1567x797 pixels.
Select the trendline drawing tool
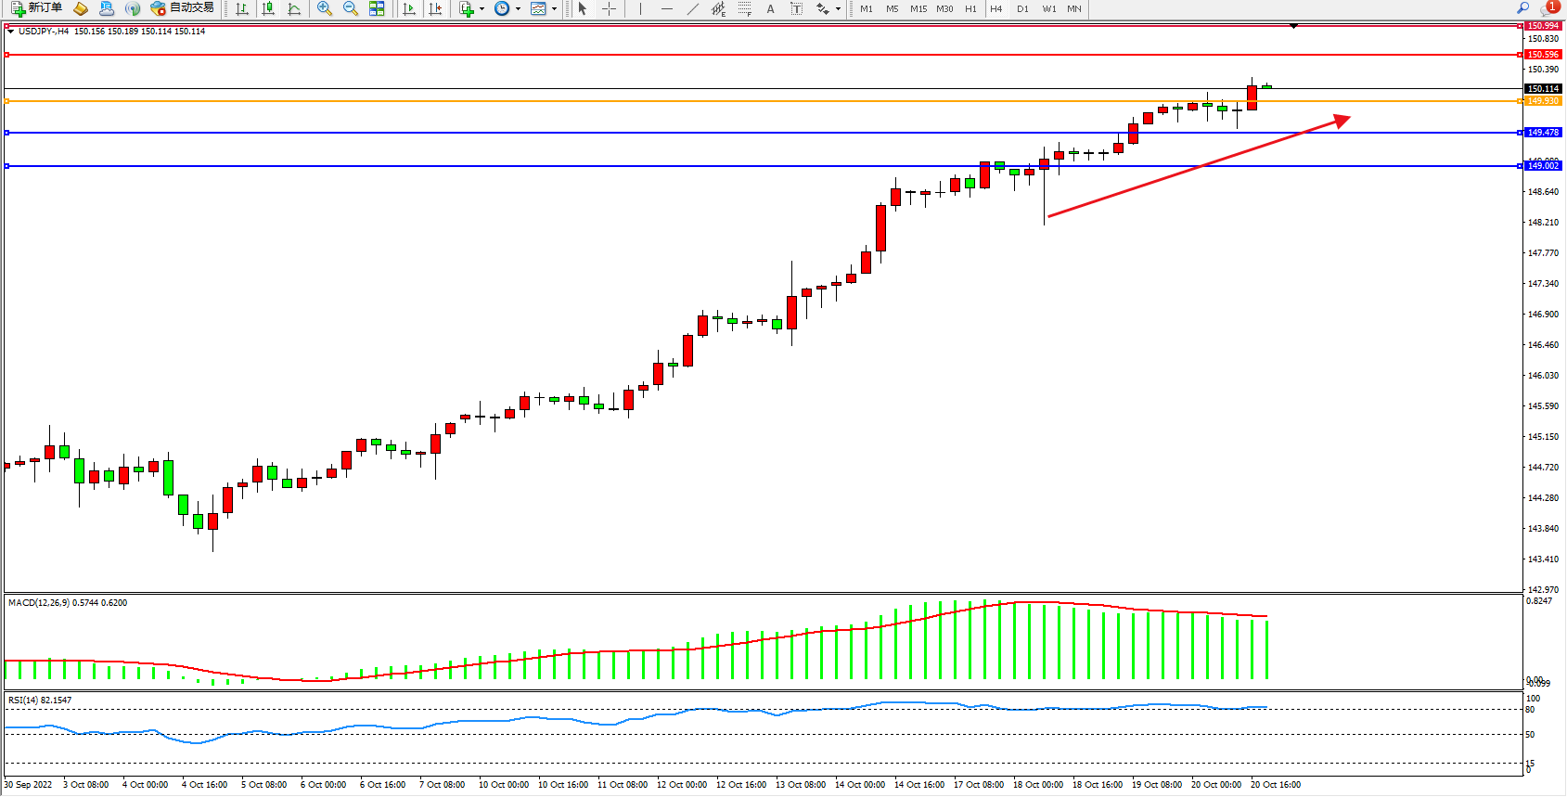pos(693,8)
